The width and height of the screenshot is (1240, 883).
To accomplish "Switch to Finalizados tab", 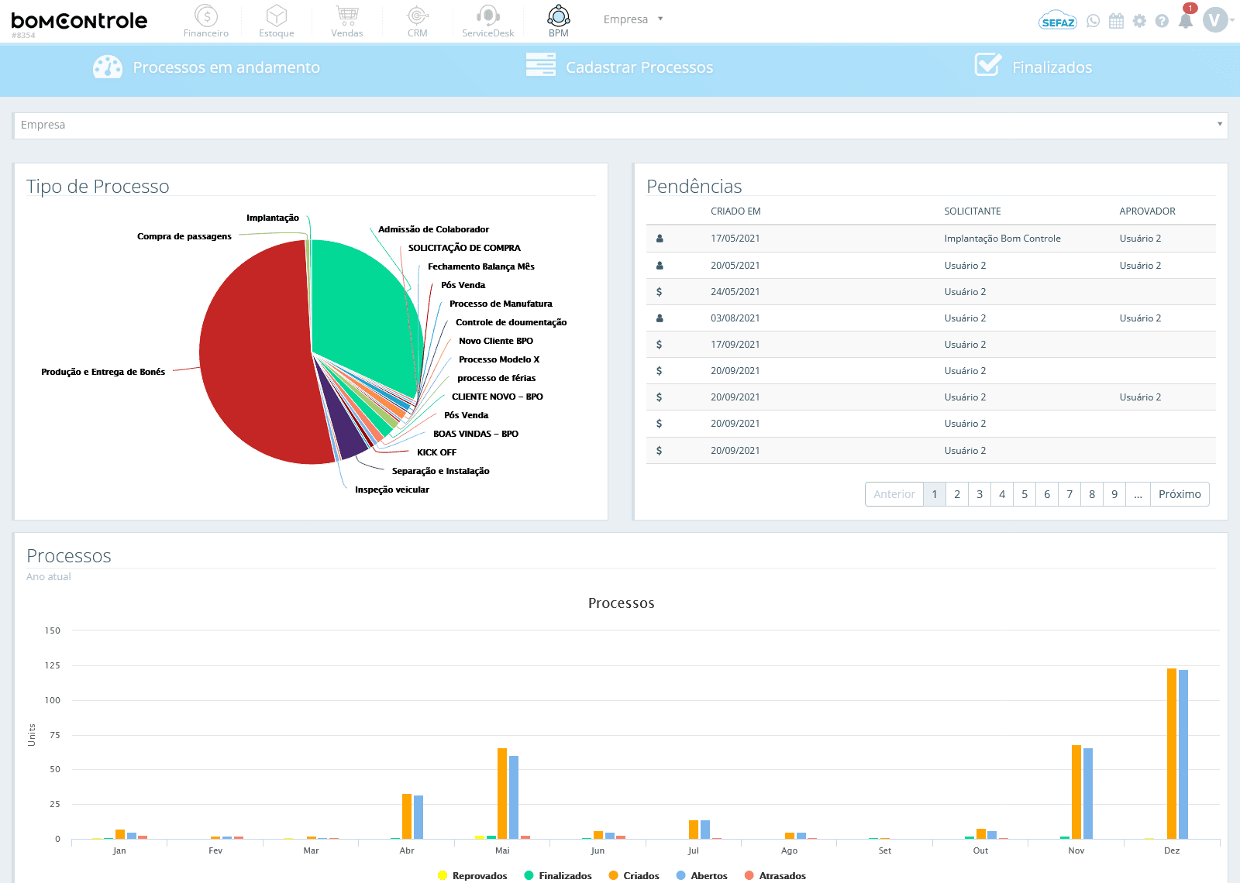I will pos(1033,67).
